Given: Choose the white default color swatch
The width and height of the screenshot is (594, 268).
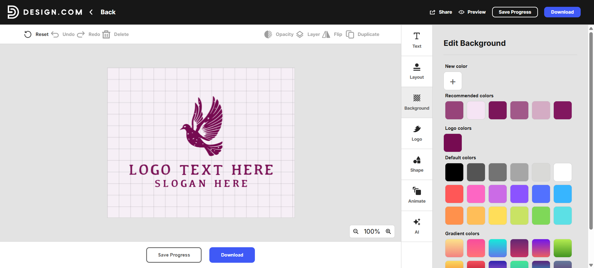Looking at the screenshot, I should [563, 172].
